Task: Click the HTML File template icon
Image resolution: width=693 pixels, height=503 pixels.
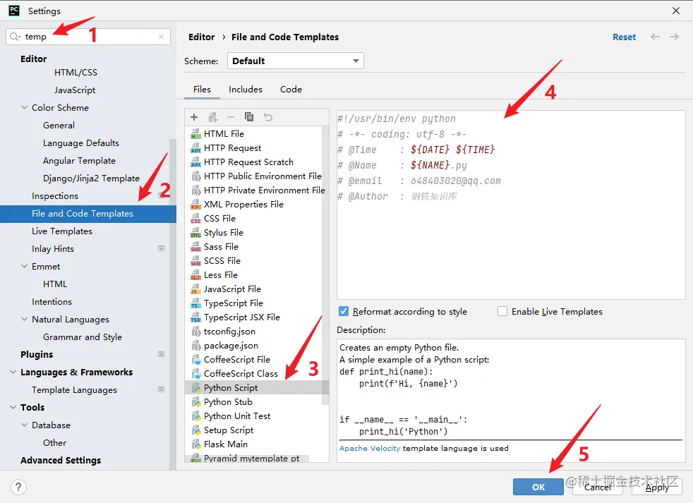Action: tap(195, 133)
